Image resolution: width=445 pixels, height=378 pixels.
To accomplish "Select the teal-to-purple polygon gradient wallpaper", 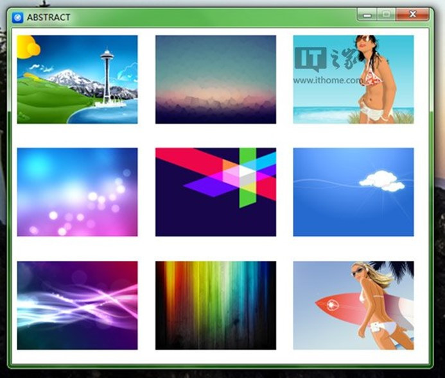I will point(216,79).
